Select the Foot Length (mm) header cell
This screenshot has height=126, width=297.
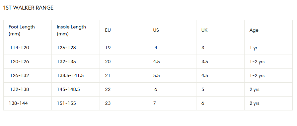[x=28, y=30]
